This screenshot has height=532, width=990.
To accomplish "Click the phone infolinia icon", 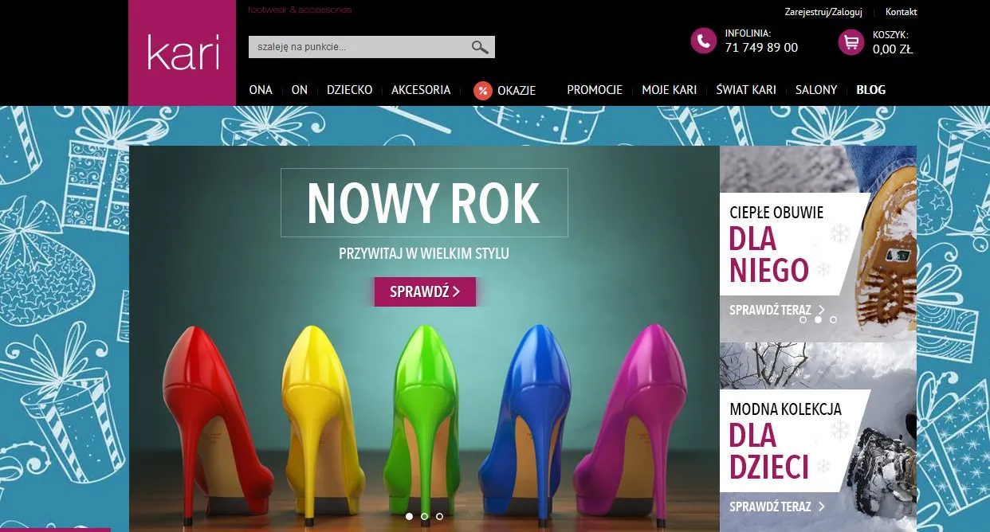I will [x=703, y=41].
